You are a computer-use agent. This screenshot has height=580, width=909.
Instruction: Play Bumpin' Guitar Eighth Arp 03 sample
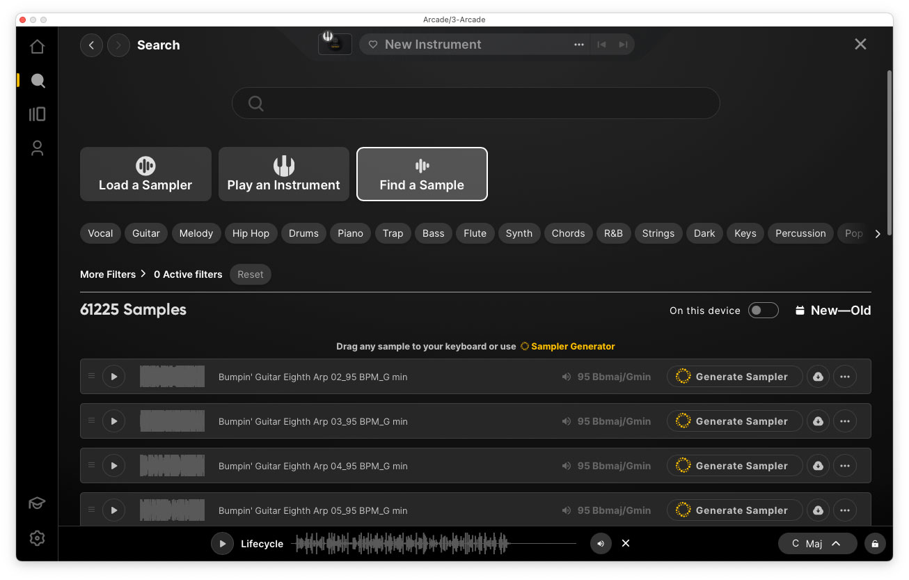click(113, 421)
